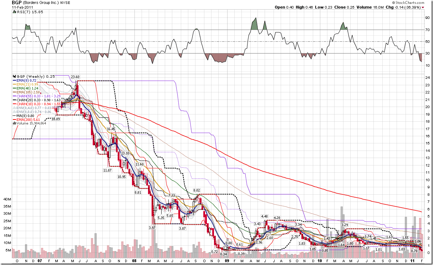Click the 8.81 price label
Image resolution: width=433 pixels, height=265 pixels.
click(138, 192)
